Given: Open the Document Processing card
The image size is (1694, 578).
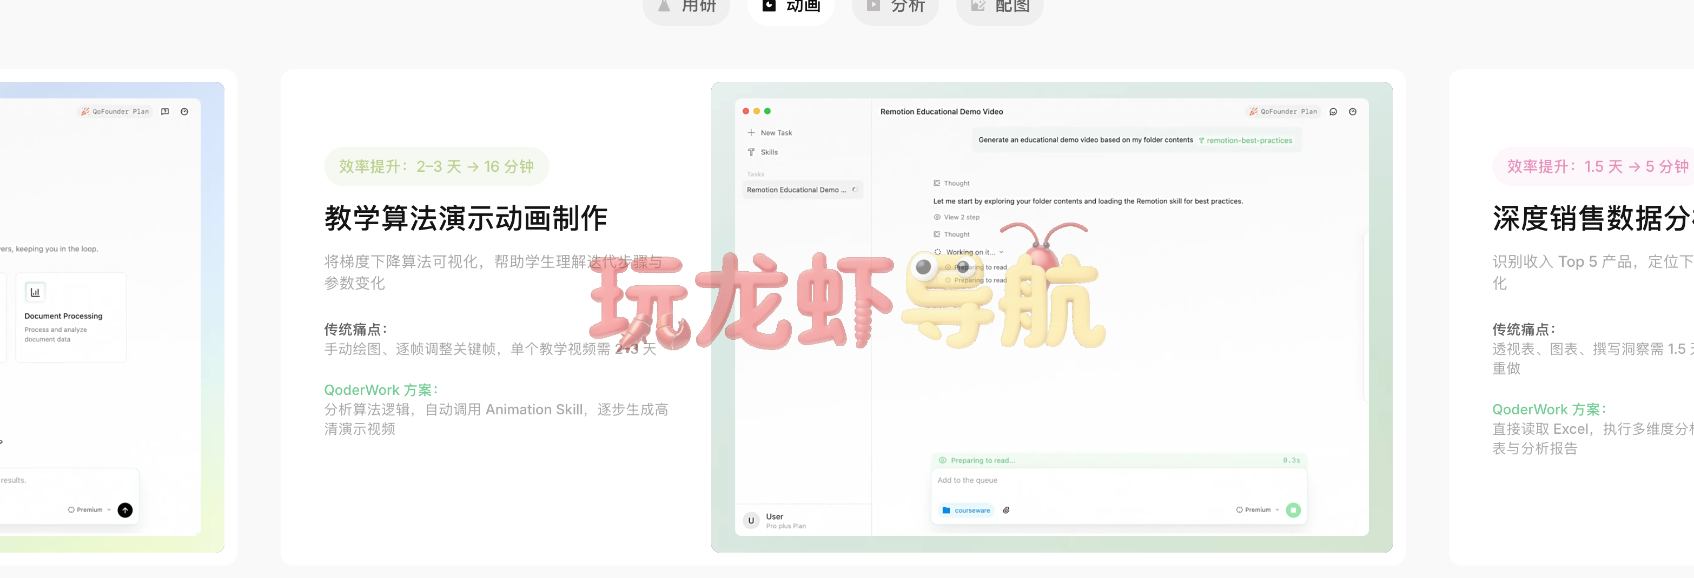Looking at the screenshot, I should [71, 317].
